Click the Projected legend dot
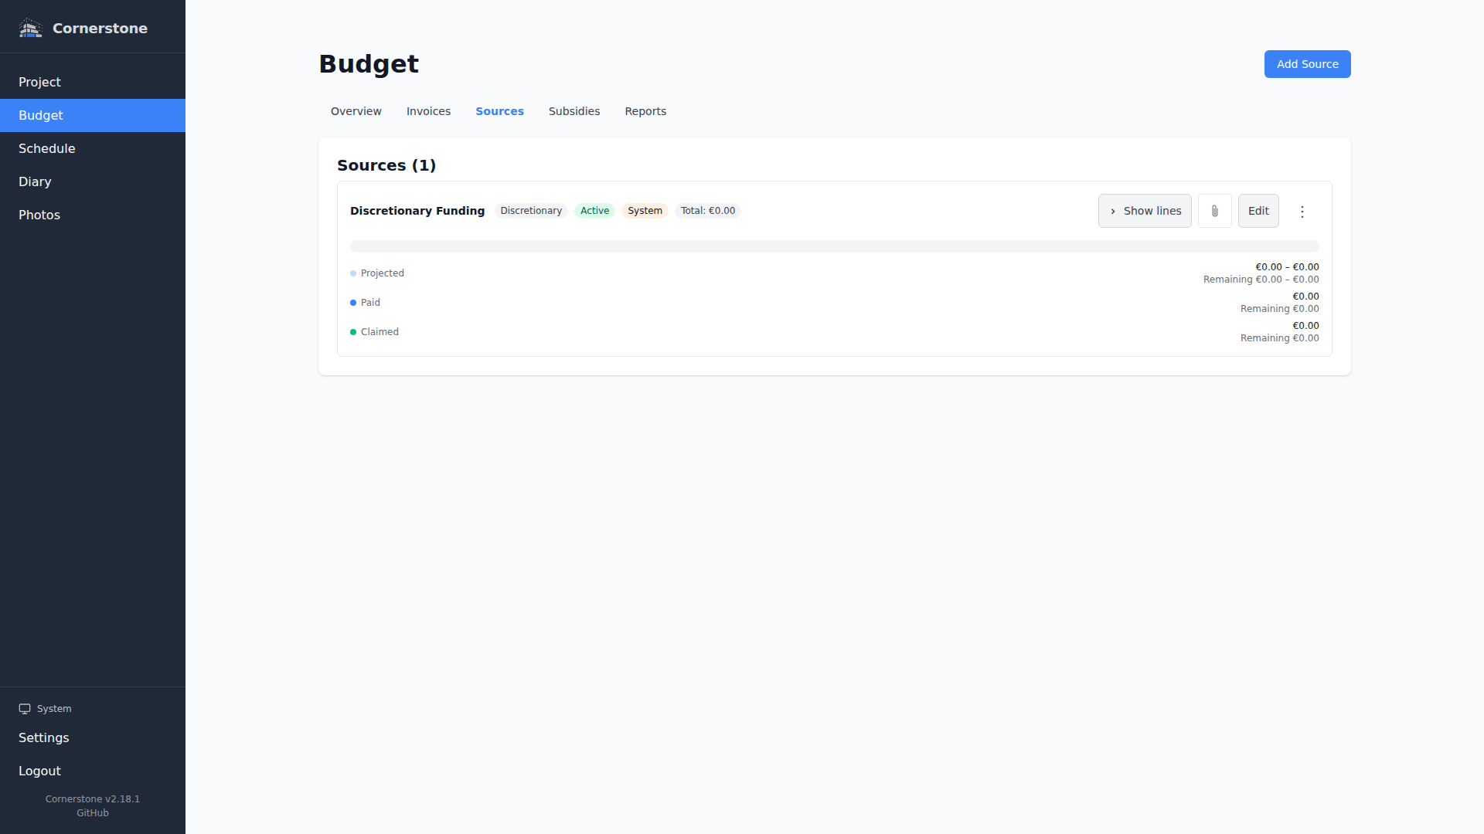1484x834 pixels. point(353,273)
